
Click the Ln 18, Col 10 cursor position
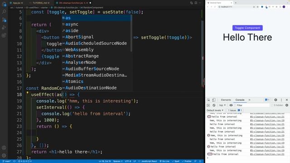[x=105, y=161]
